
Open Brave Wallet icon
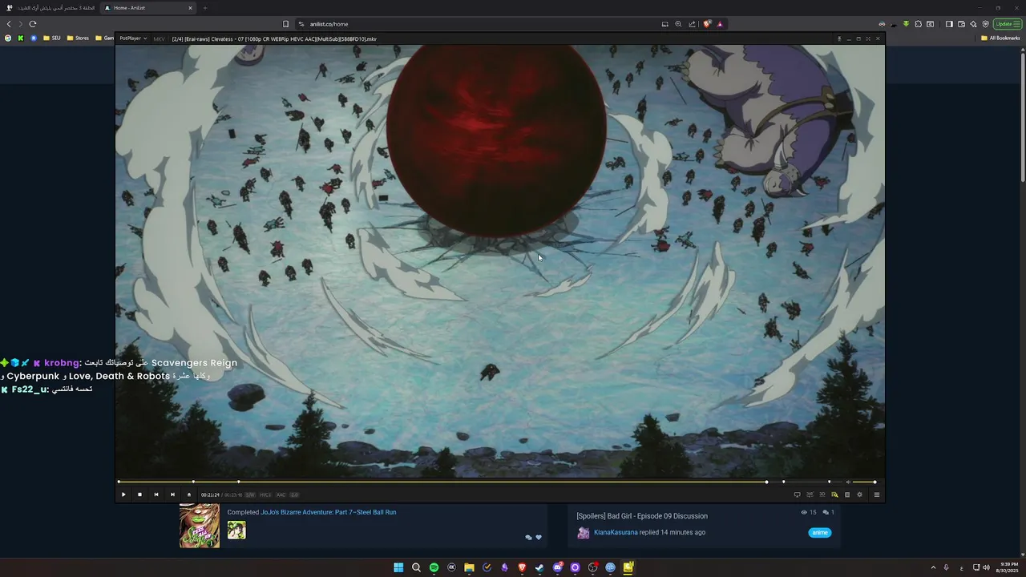click(961, 24)
